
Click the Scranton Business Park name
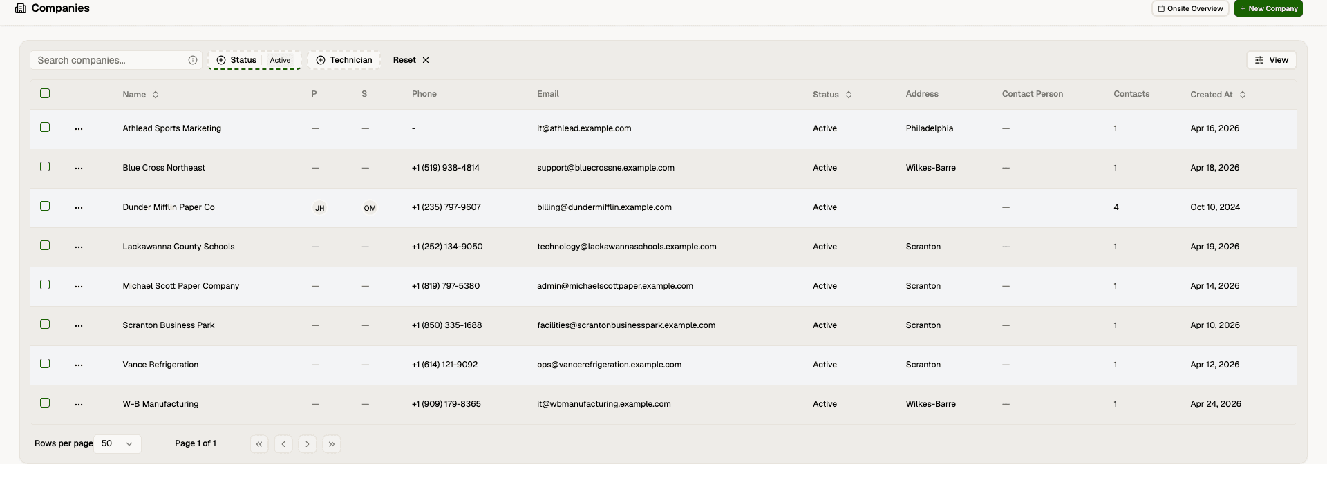169,325
